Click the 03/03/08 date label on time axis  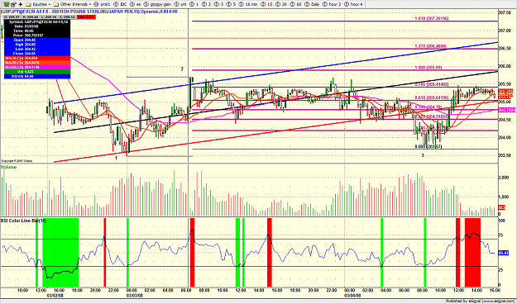[135, 296]
